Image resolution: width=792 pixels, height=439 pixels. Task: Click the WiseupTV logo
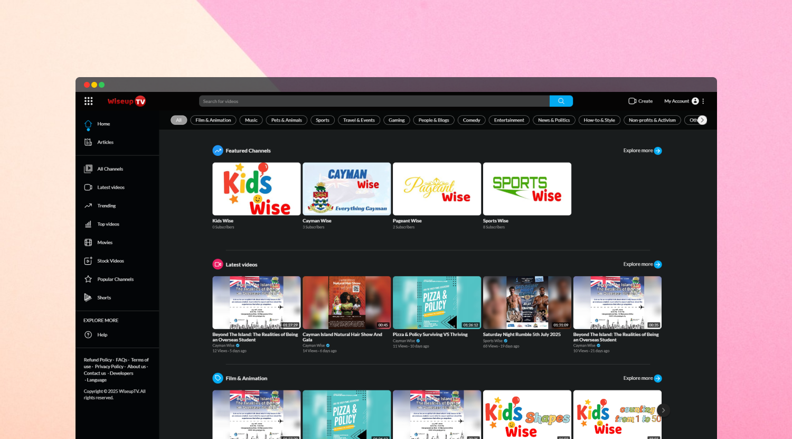(127, 101)
